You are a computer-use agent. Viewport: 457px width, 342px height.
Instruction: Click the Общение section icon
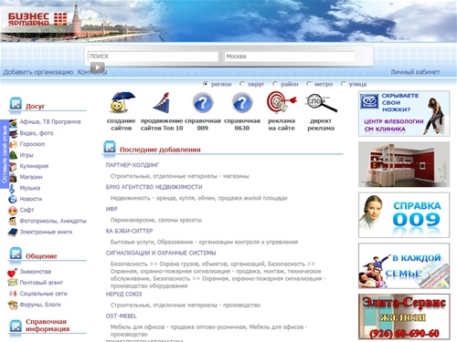pyautogui.click(x=16, y=254)
